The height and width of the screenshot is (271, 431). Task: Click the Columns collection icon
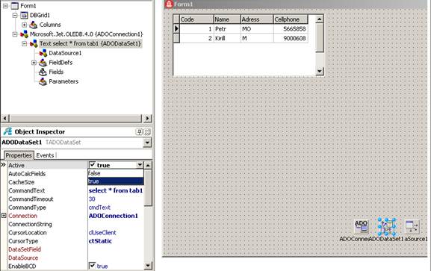click(x=34, y=25)
